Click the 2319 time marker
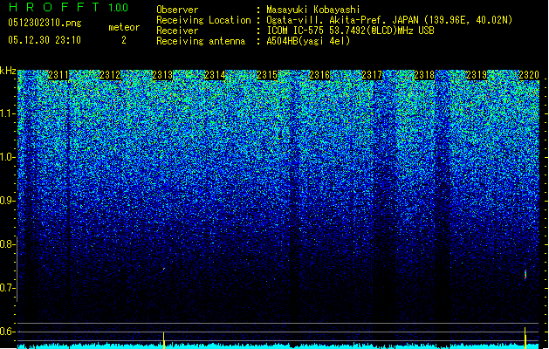The image size is (549, 349). pyautogui.click(x=477, y=75)
